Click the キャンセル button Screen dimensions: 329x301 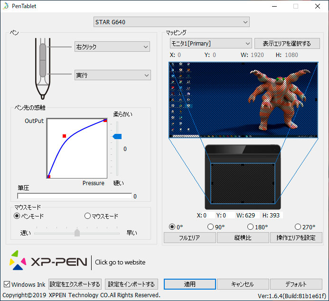tap(243, 284)
